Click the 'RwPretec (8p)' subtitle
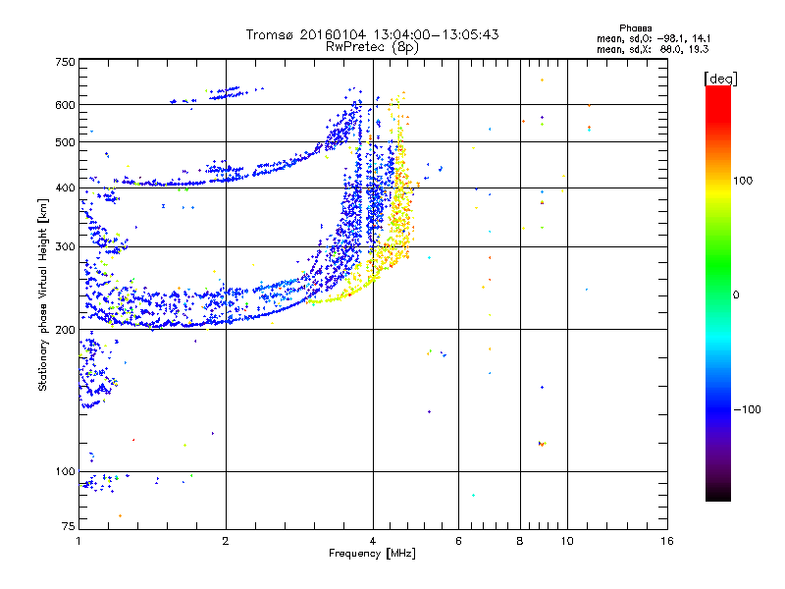This screenshot has width=785, height=589. (x=372, y=47)
